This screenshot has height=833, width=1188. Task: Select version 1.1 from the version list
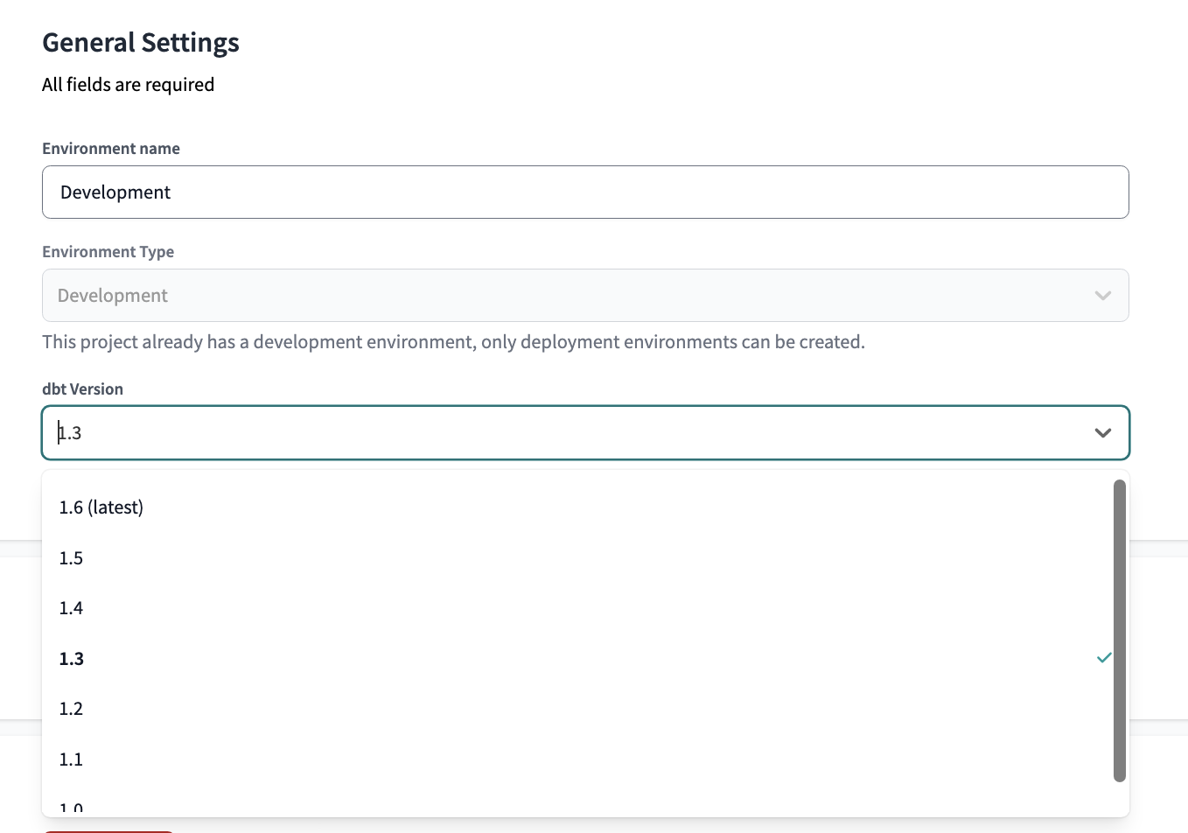[x=71, y=759]
